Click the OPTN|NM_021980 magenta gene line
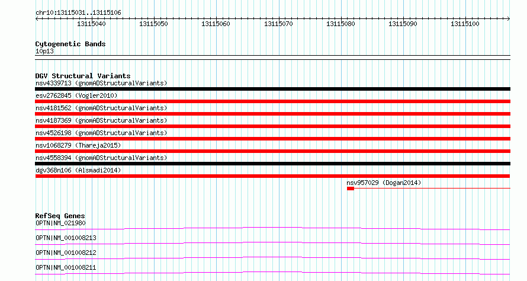 tap(272, 229)
